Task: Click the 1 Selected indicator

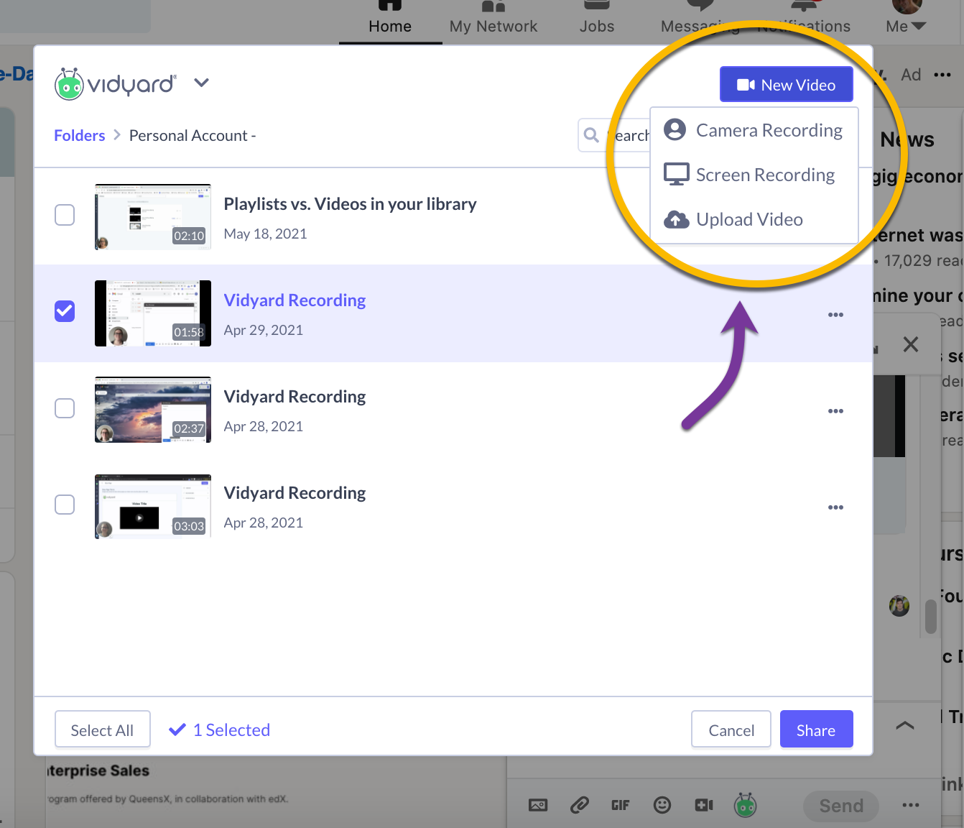Action: tap(220, 730)
